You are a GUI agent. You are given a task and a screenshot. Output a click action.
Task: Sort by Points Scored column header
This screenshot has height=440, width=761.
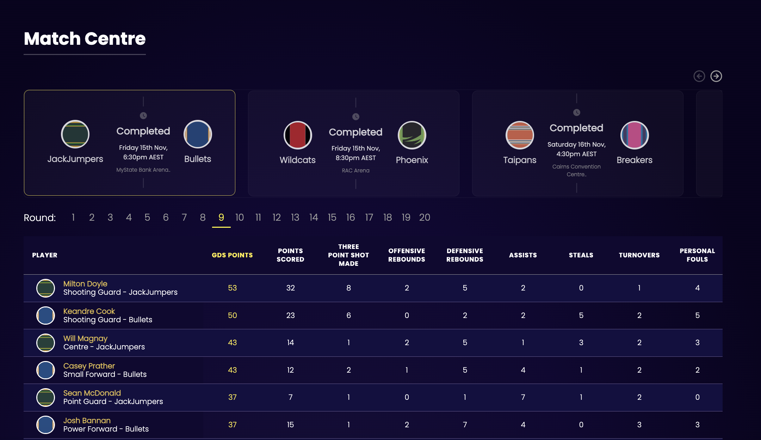[x=290, y=255]
